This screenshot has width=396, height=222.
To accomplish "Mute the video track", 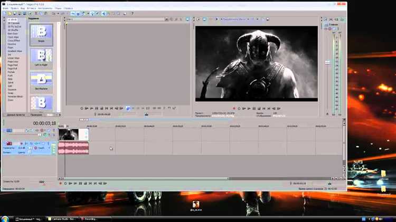I will pyautogui.click(x=49, y=130).
